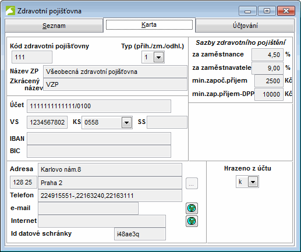Click the za zaměstnavatele rate field 9,00
The image size is (301, 252).
point(267,68)
